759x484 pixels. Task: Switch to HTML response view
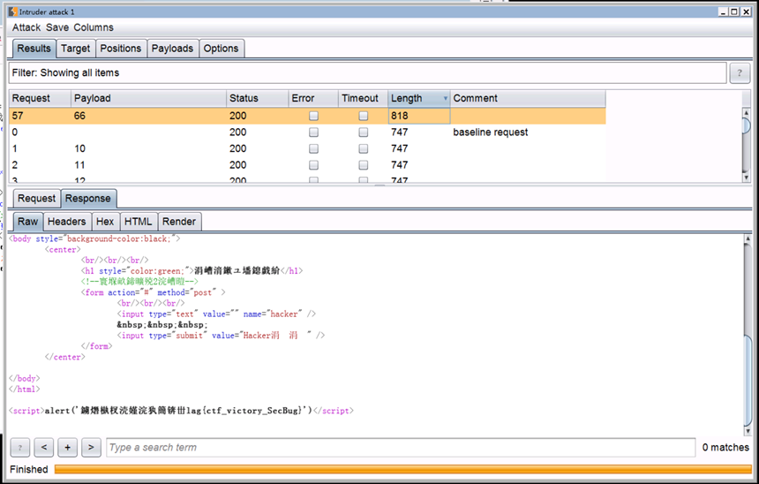(x=138, y=222)
